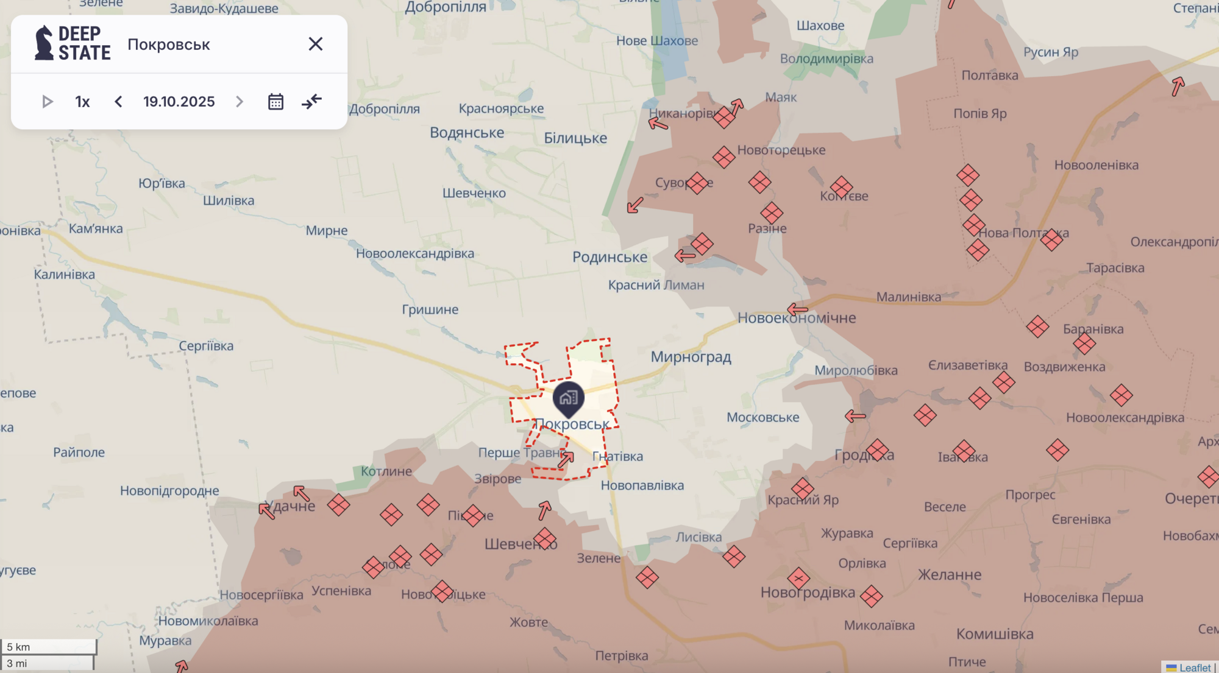
Task: Click the DeepState logo
Action: pos(73,43)
